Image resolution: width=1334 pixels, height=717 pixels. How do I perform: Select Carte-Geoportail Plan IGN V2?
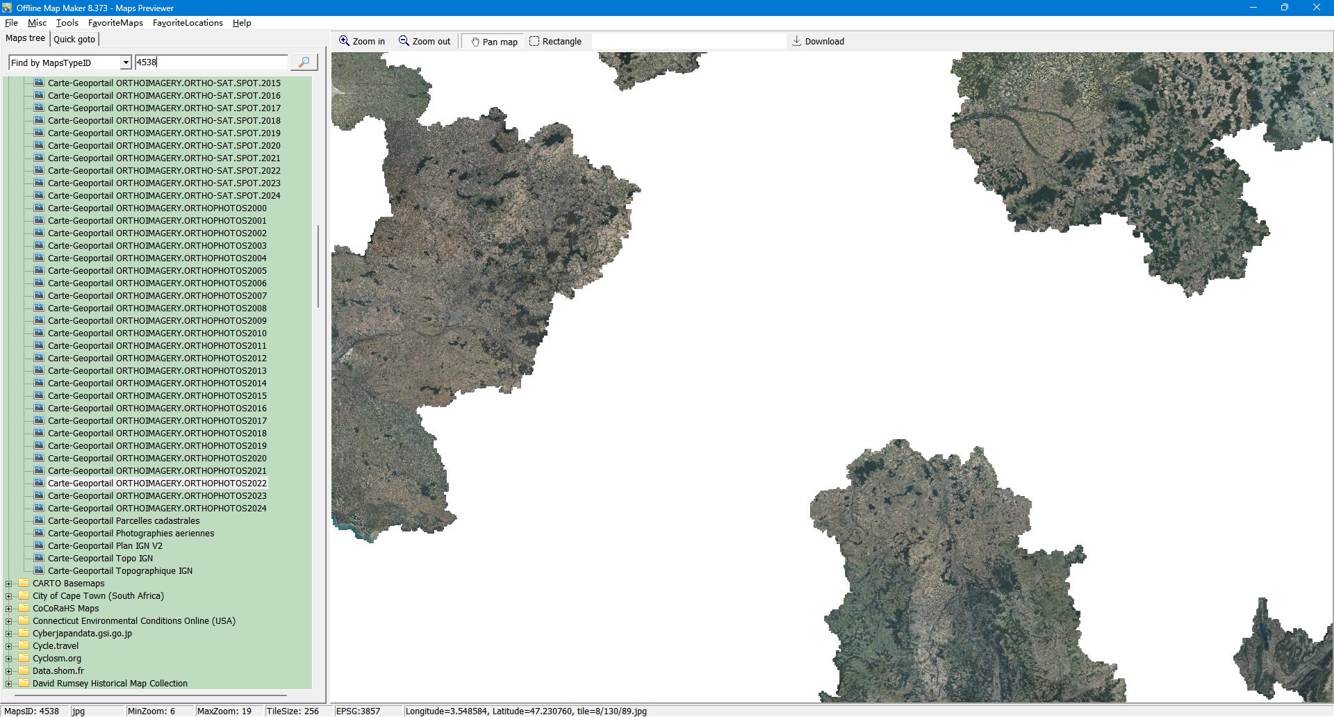tap(105, 546)
